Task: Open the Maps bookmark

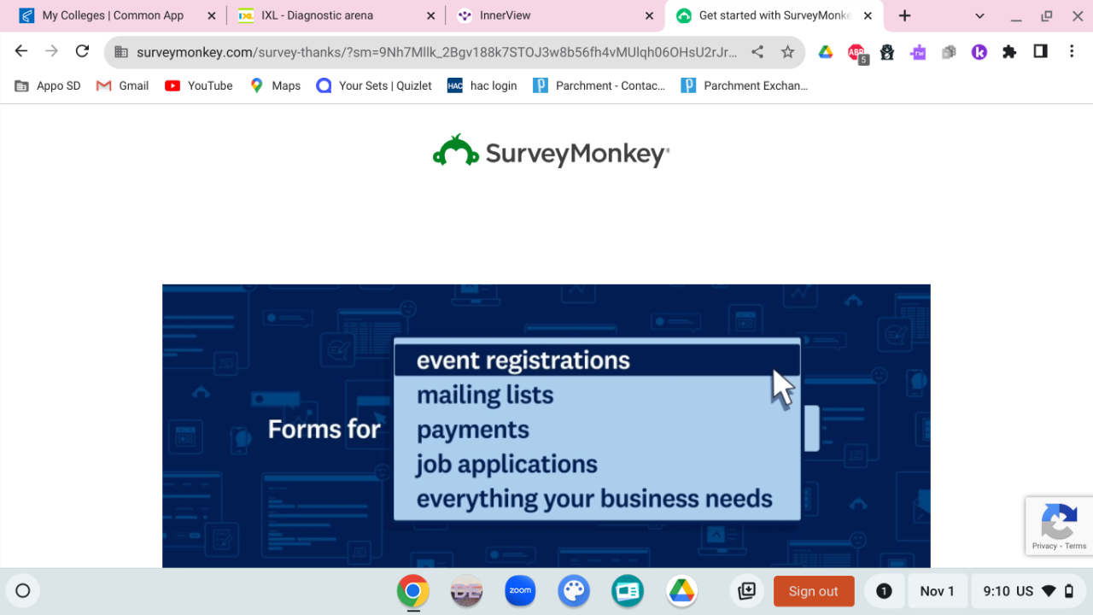Action: point(275,85)
